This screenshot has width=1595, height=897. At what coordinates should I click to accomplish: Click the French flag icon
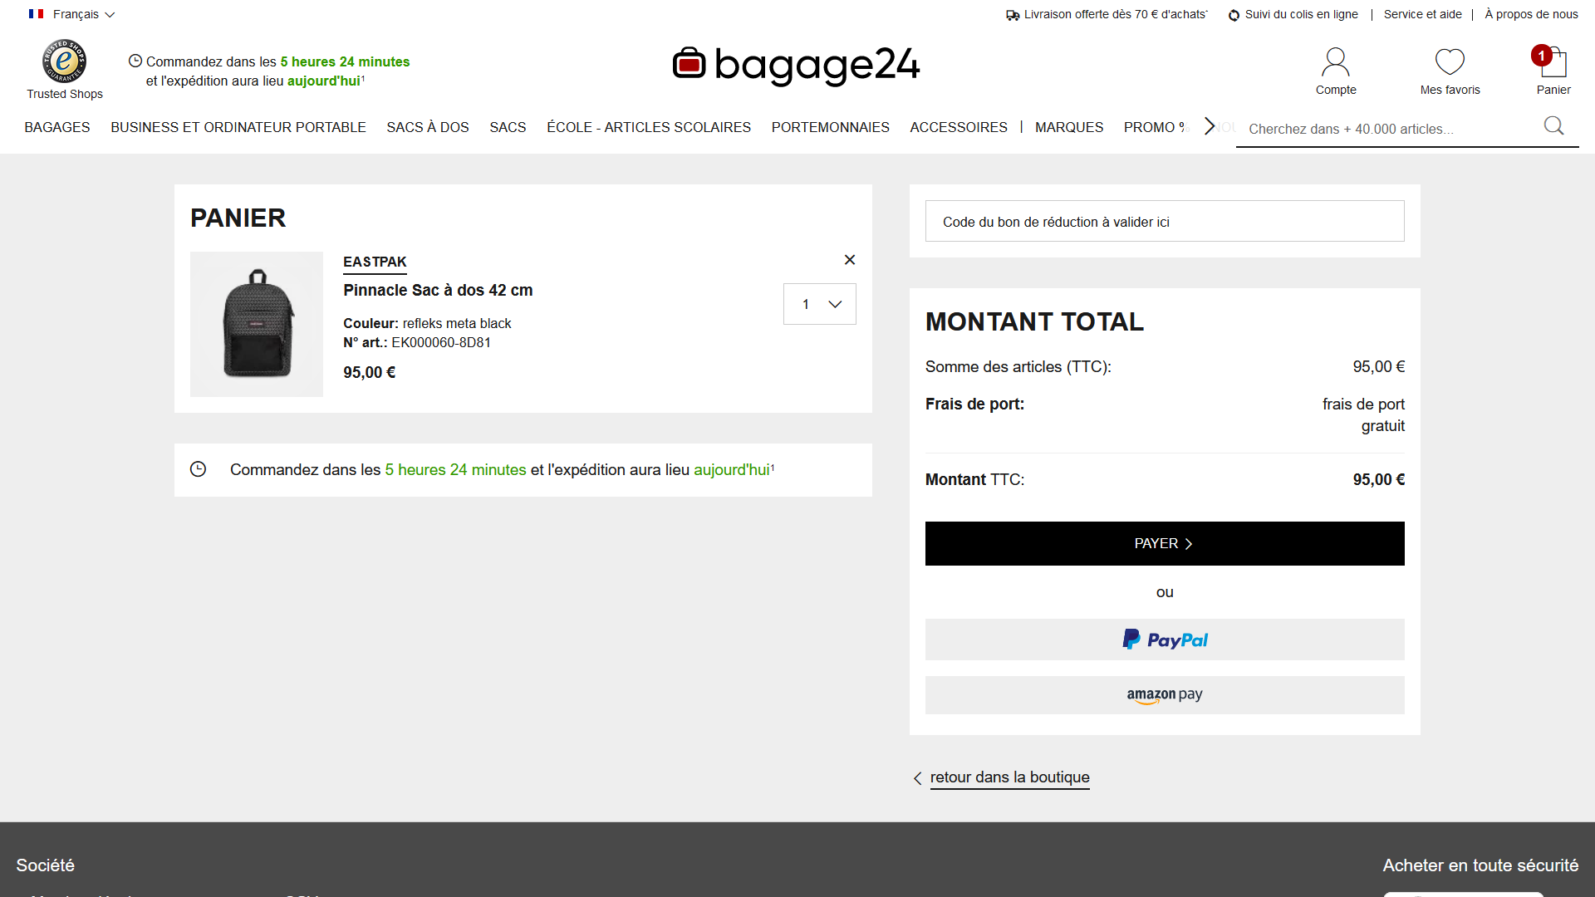[x=36, y=14]
